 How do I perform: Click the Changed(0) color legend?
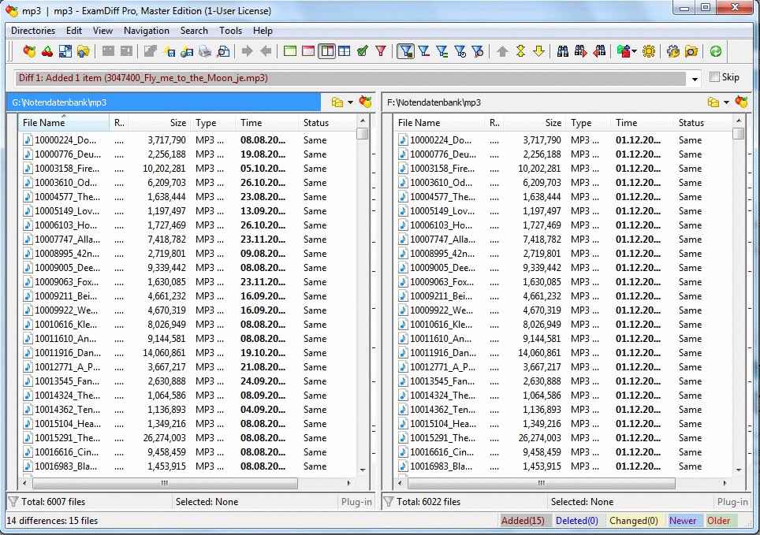click(x=634, y=521)
